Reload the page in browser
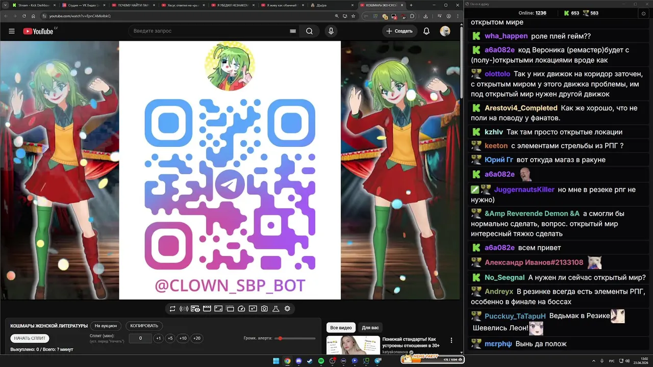Viewport: 653px width, 367px height. tap(24, 16)
